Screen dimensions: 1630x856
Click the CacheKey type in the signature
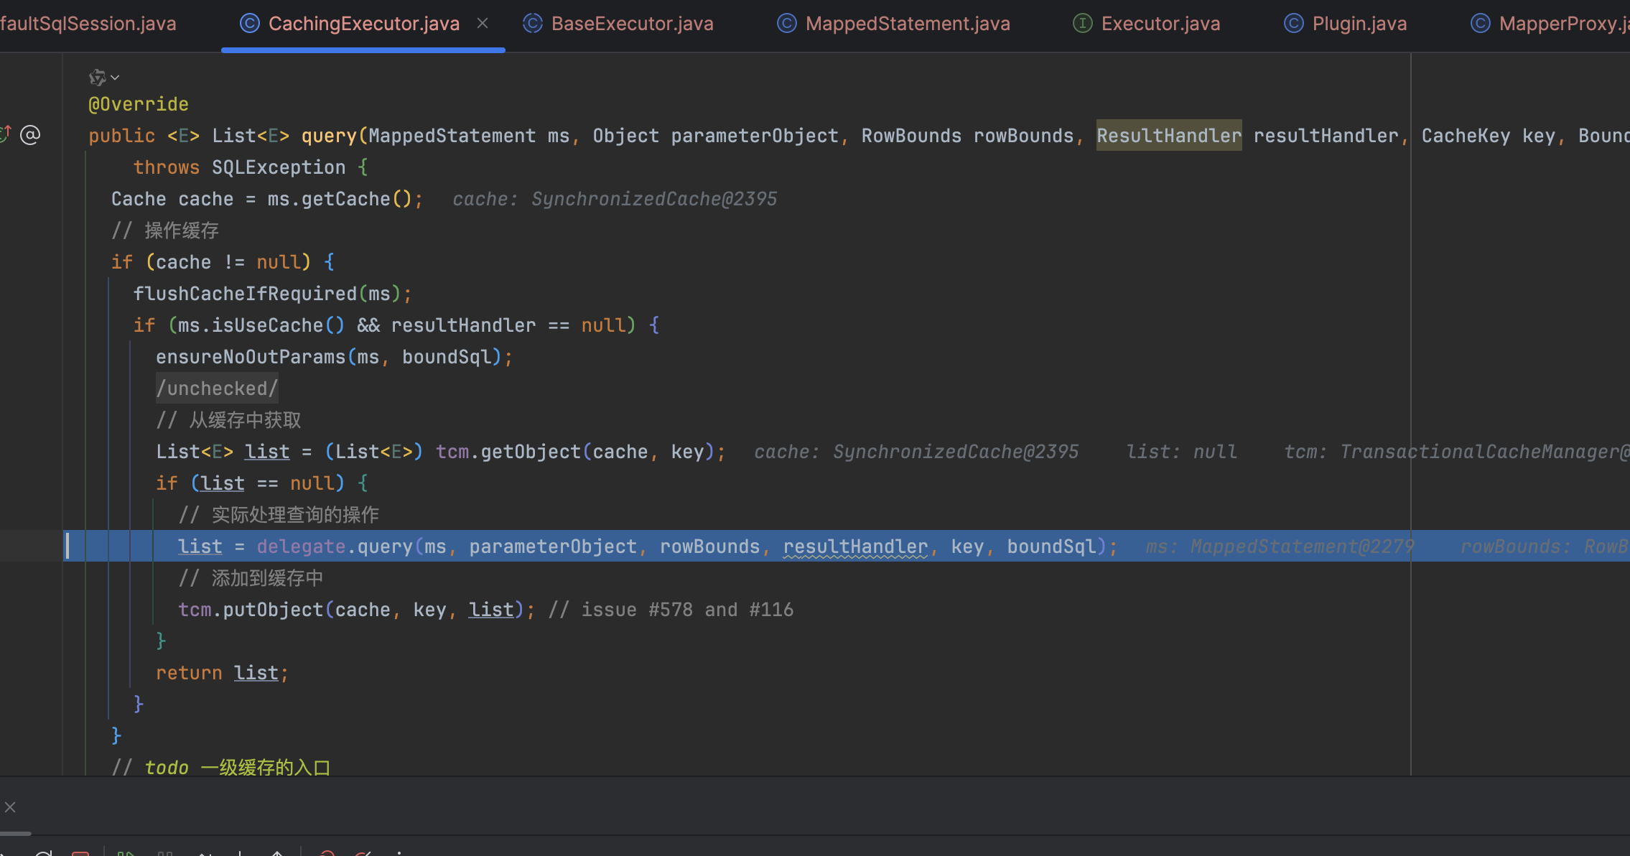coord(1466,136)
